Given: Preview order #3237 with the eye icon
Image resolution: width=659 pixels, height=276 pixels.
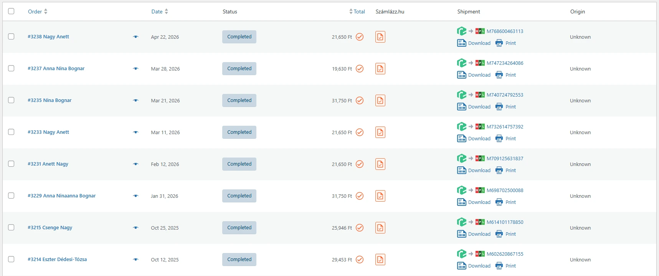Looking at the screenshot, I should point(135,69).
